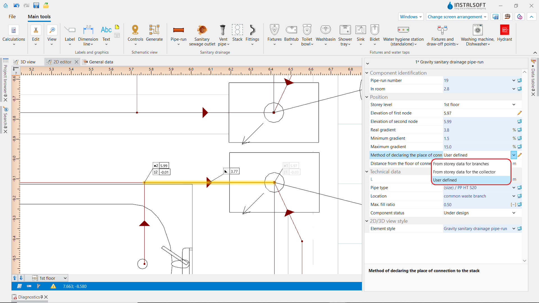539x303 pixels.
Task: Open the File menu
Action: [x=12, y=17]
